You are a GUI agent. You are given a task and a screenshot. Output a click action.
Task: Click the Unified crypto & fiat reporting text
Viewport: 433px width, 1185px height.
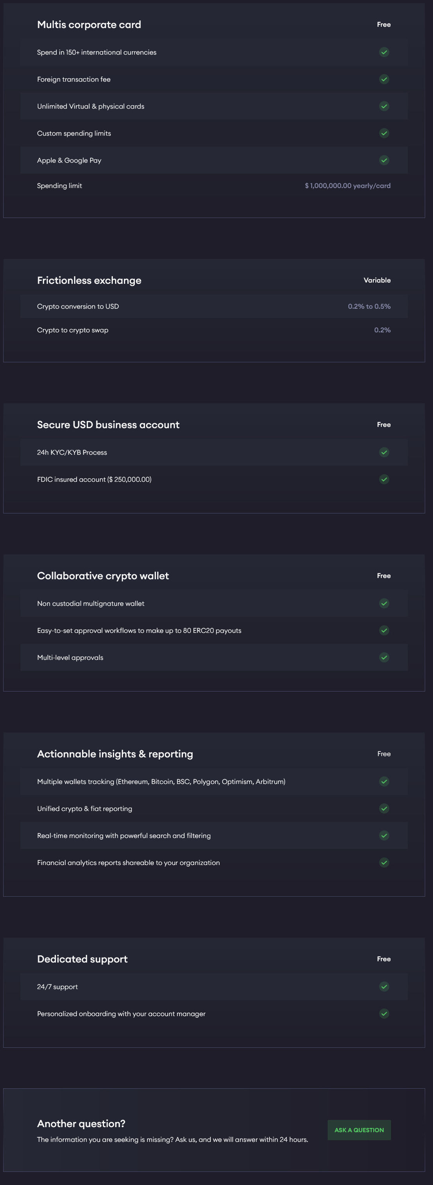click(x=84, y=809)
